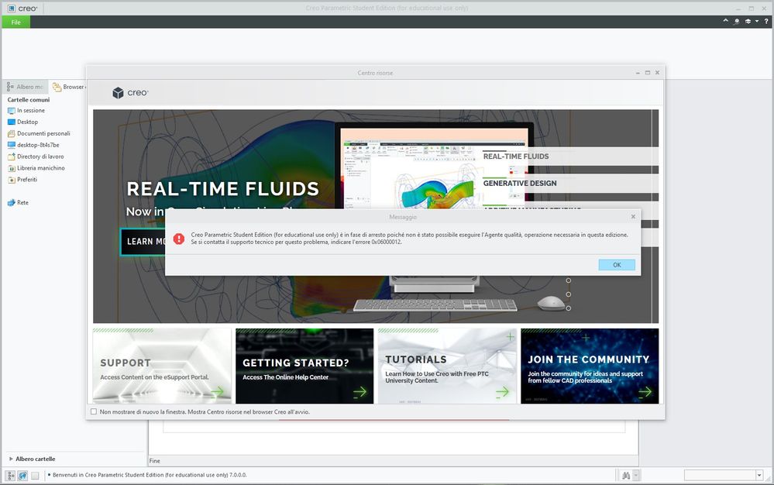Click the Documenti personali folder icon
The image size is (774, 485).
click(12, 134)
